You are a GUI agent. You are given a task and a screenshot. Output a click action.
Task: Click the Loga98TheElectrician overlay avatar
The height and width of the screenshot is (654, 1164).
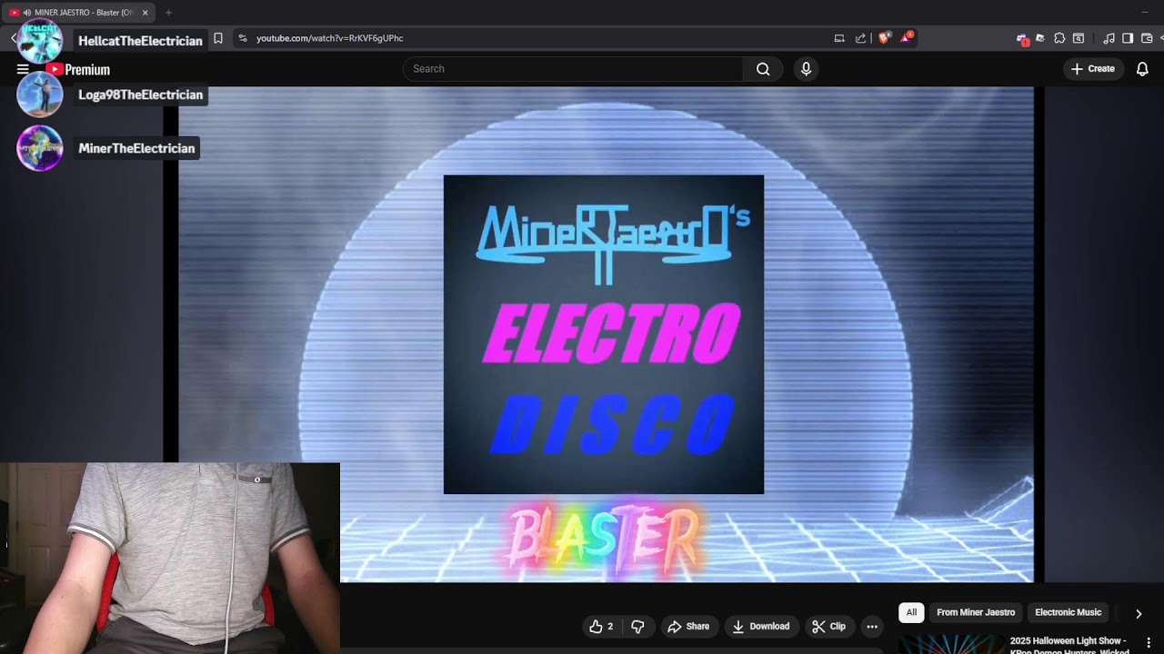click(x=40, y=94)
